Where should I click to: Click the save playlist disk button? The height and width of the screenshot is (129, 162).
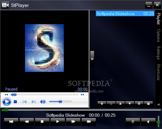(148, 104)
